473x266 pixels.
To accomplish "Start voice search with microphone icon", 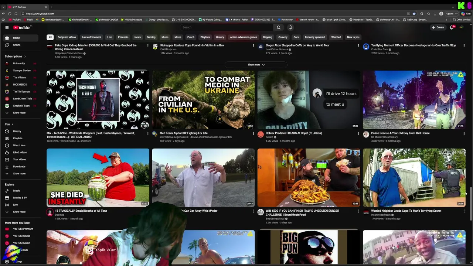I will 290,27.
